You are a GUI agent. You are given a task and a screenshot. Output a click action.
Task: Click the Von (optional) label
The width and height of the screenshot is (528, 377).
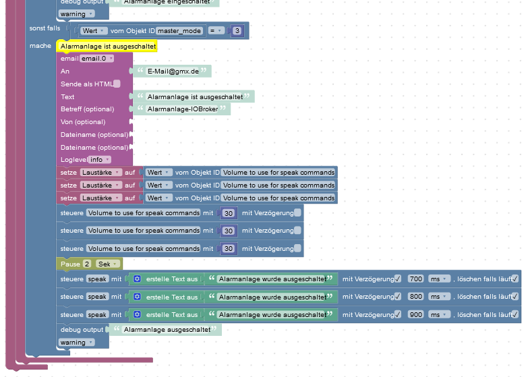point(83,122)
